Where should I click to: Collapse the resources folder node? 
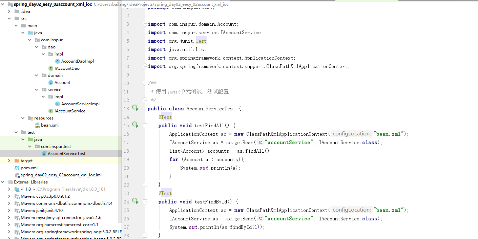[x=23, y=118]
